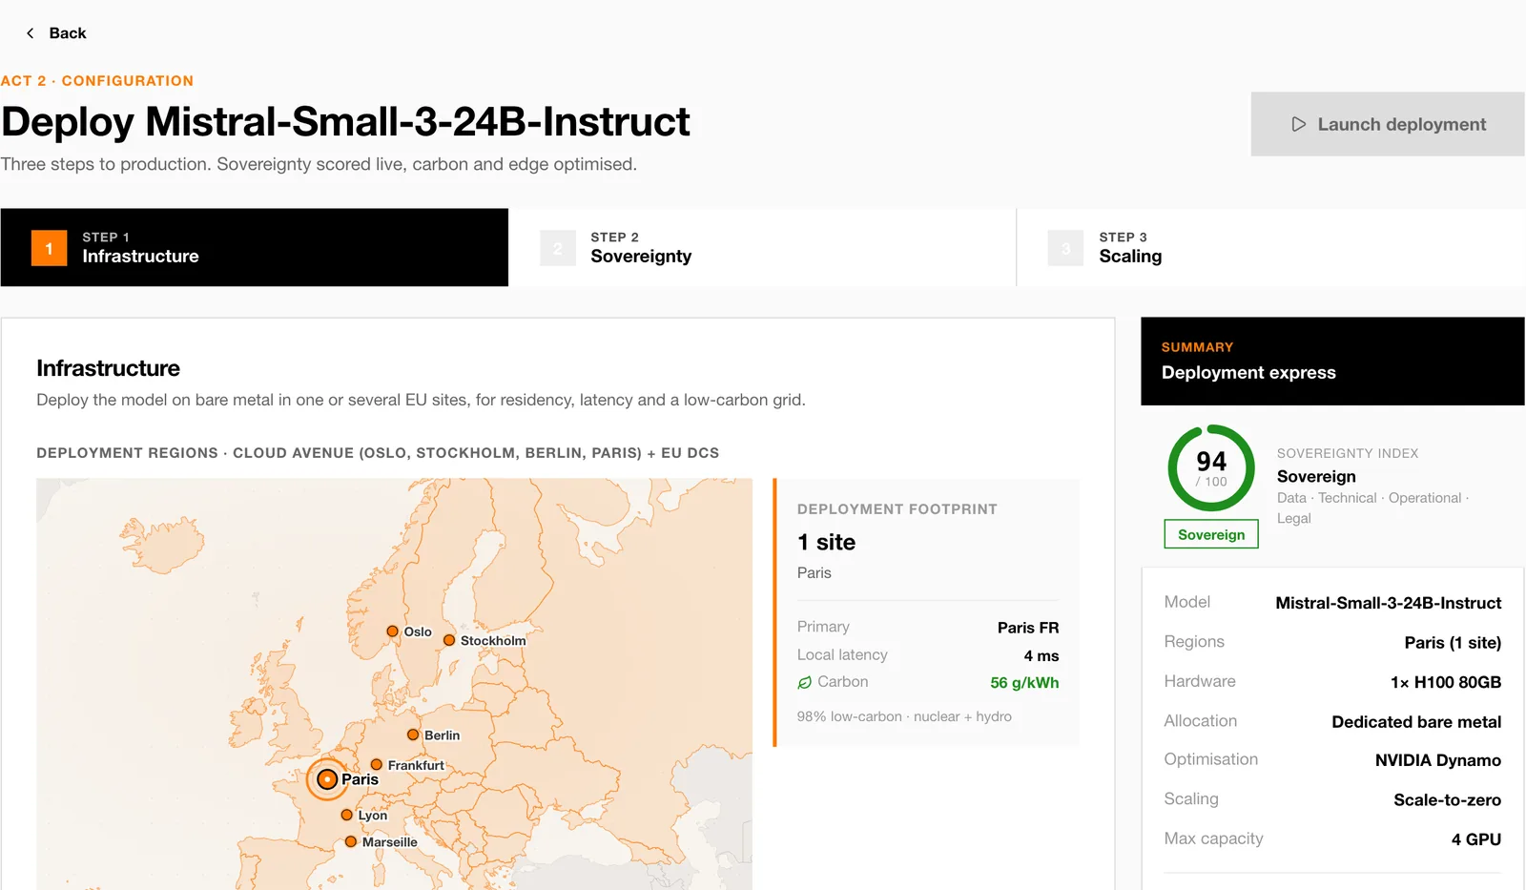Select the Oslo site marker on the map
This screenshot has width=1526, height=890.
click(392, 631)
